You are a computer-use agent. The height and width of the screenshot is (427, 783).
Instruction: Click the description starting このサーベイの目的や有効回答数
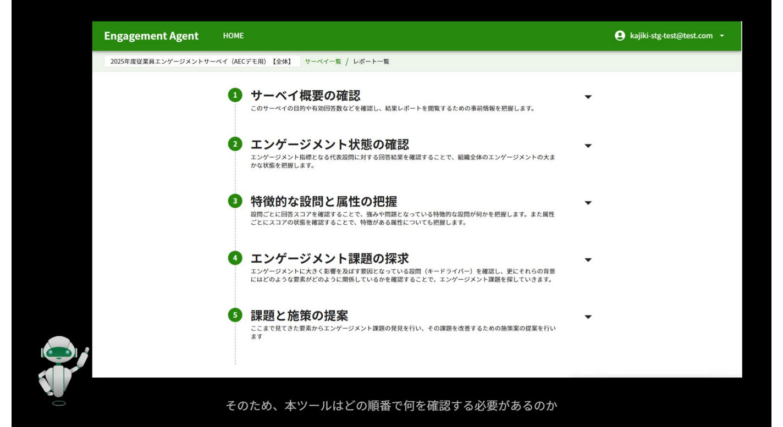(393, 109)
